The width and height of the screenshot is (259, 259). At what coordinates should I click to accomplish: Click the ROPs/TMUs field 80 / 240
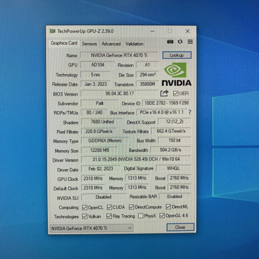[x=94, y=113]
